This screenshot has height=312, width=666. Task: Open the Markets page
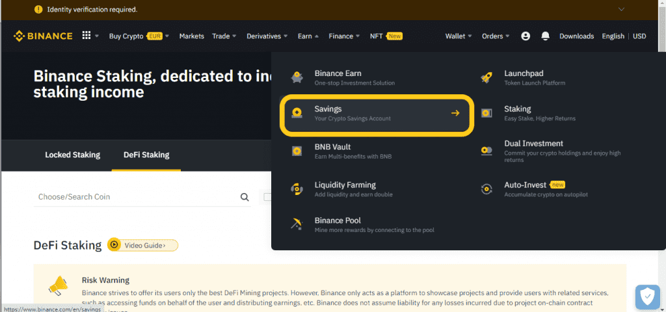tap(192, 36)
